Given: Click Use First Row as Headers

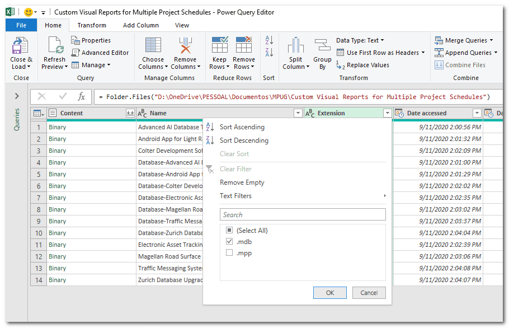Looking at the screenshot, I should pos(381,53).
